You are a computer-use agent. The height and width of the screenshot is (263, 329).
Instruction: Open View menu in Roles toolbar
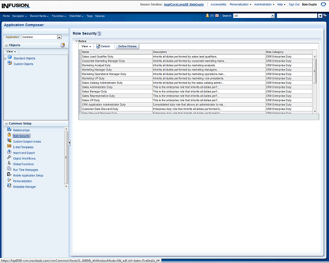tap(86, 46)
